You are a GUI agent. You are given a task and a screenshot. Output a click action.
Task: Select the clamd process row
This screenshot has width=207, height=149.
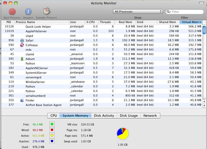pos(102,54)
